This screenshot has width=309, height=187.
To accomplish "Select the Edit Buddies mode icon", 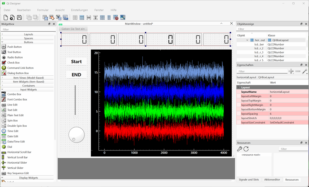I will (x=59, y=18).
